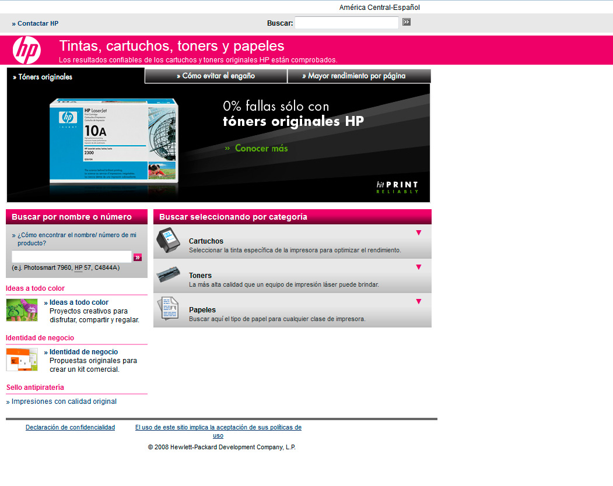Image resolution: width=613 pixels, height=486 pixels.
Task: Click the HP LaserJet 10A toner box image
Action: [114, 142]
